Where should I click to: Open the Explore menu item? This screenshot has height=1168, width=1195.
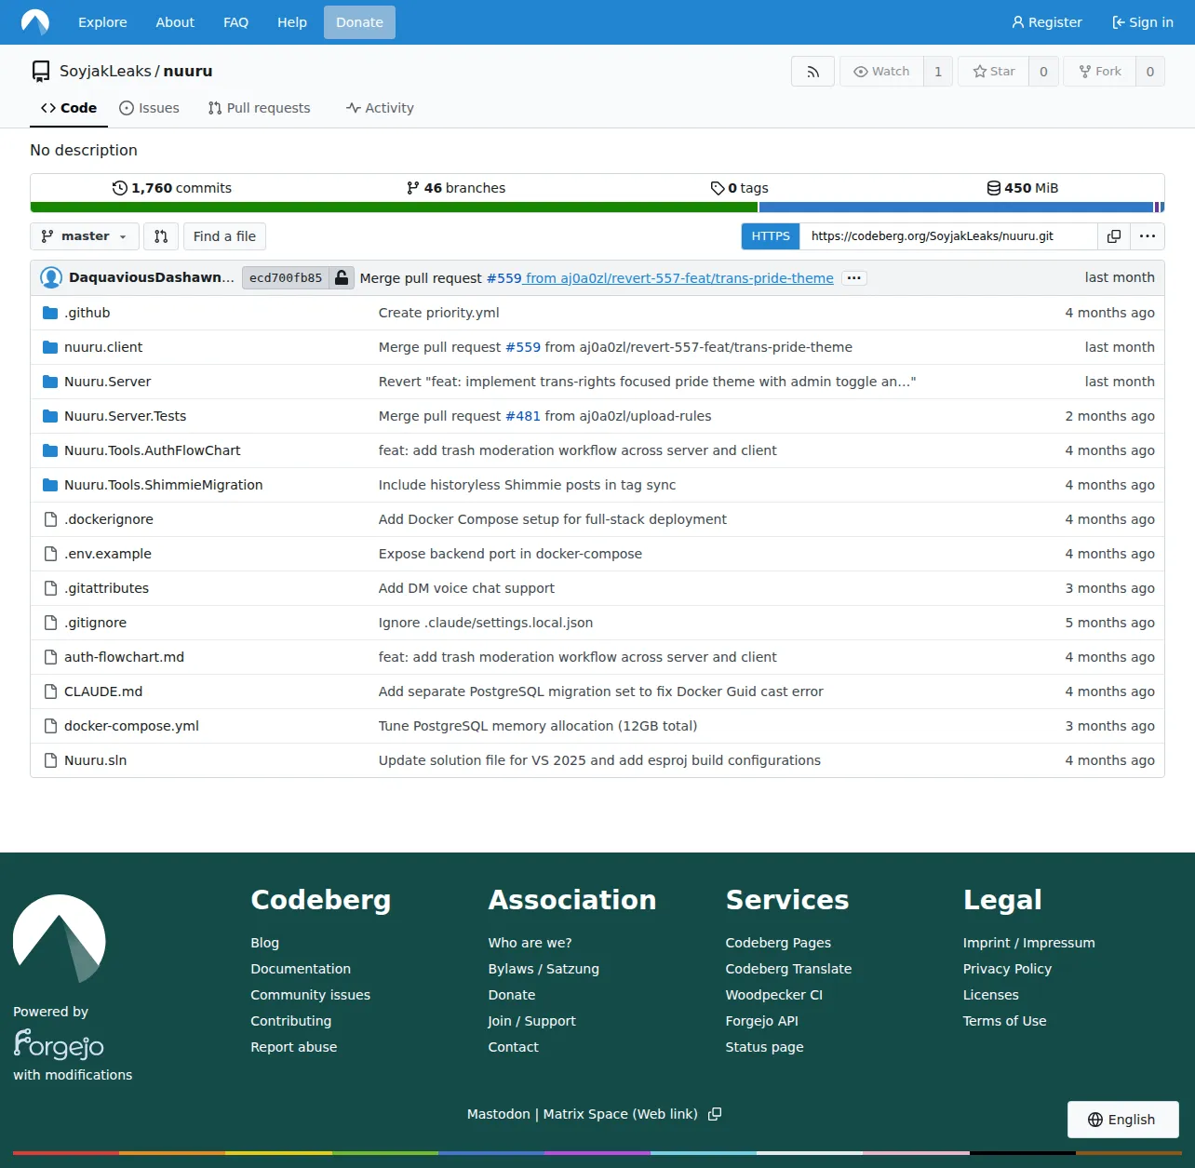click(x=102, y=22)
